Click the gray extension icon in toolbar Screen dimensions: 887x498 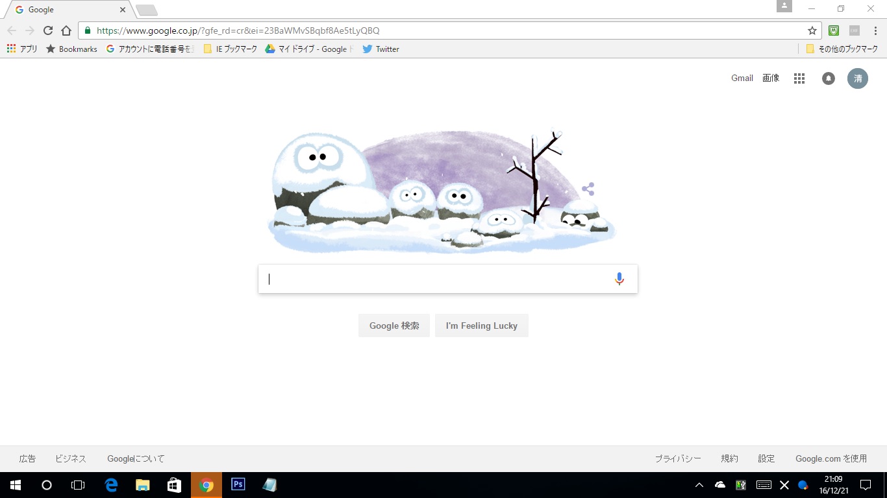854,30
